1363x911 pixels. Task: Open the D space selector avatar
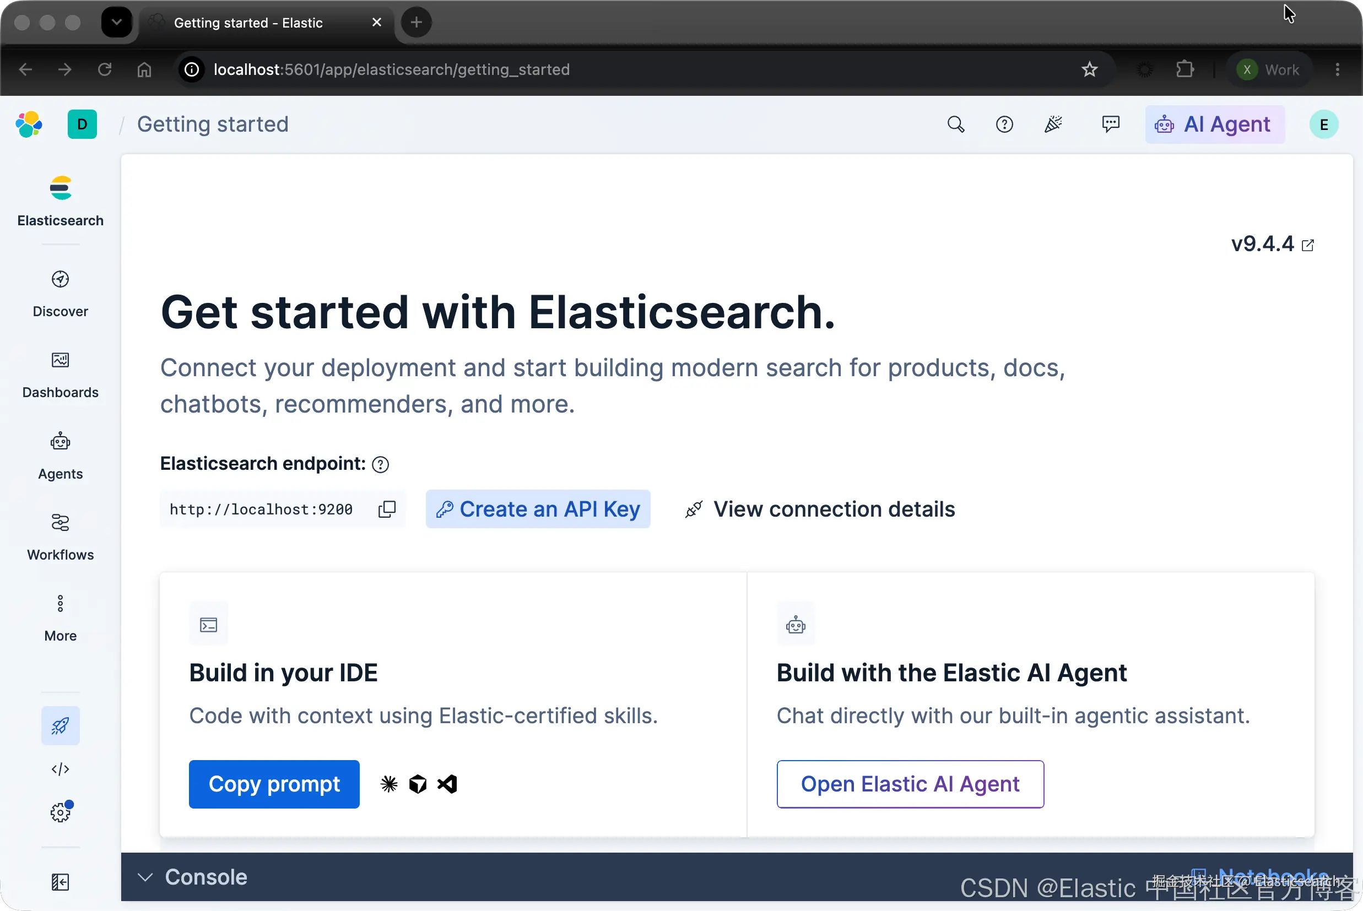click(82, 124)
